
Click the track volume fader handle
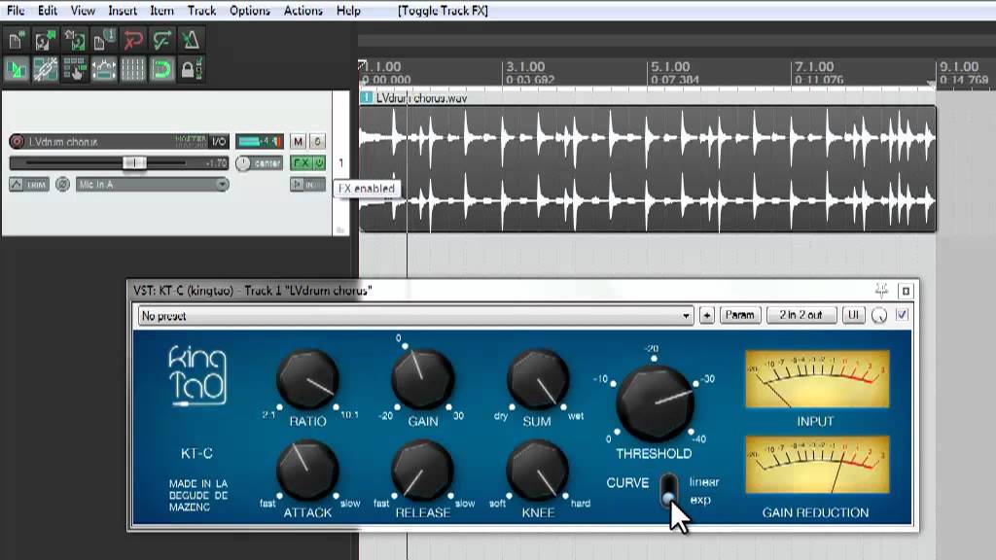[x=134, y=163]
